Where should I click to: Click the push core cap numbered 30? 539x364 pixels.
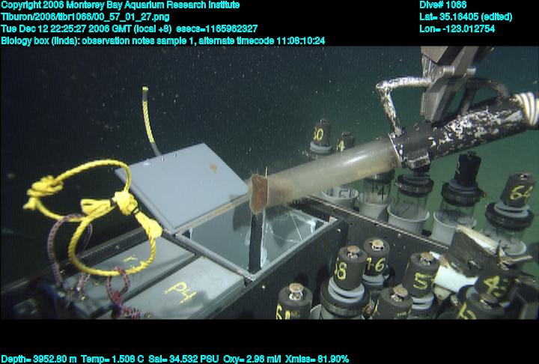tap(321, 133)
